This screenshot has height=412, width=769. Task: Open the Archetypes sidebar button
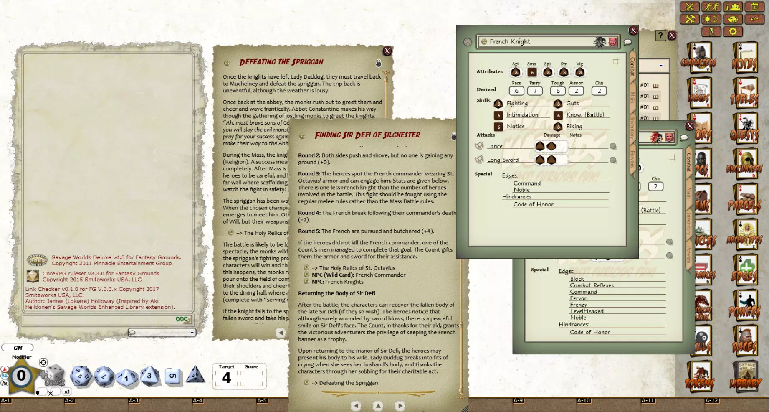click(745, 234)
